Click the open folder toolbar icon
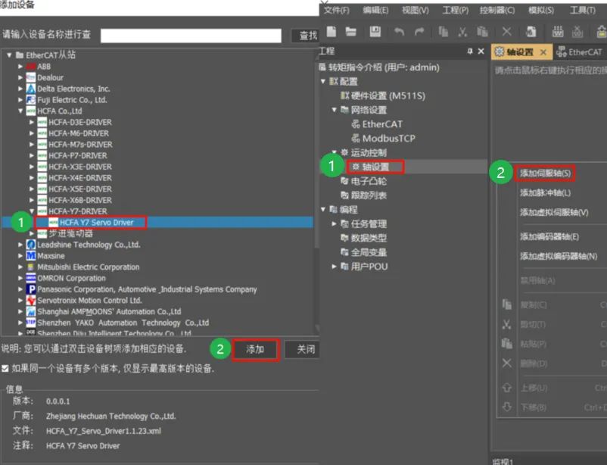 click(351, 31)
